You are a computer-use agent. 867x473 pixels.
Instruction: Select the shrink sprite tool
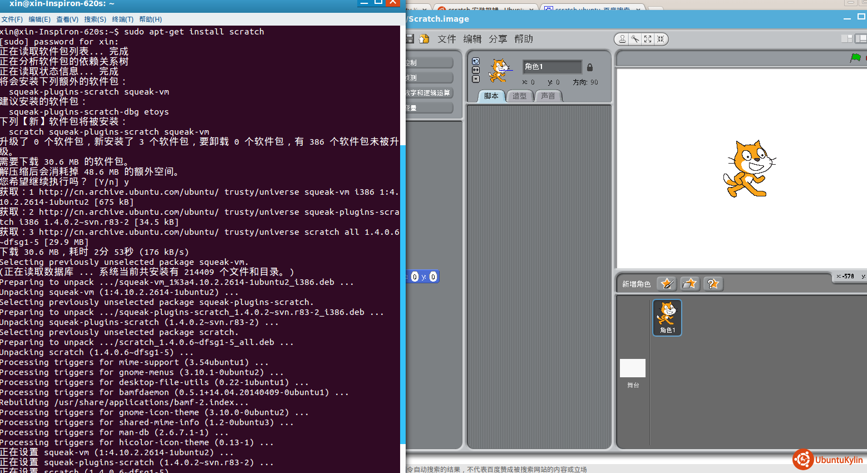click(x=661, y=39)
